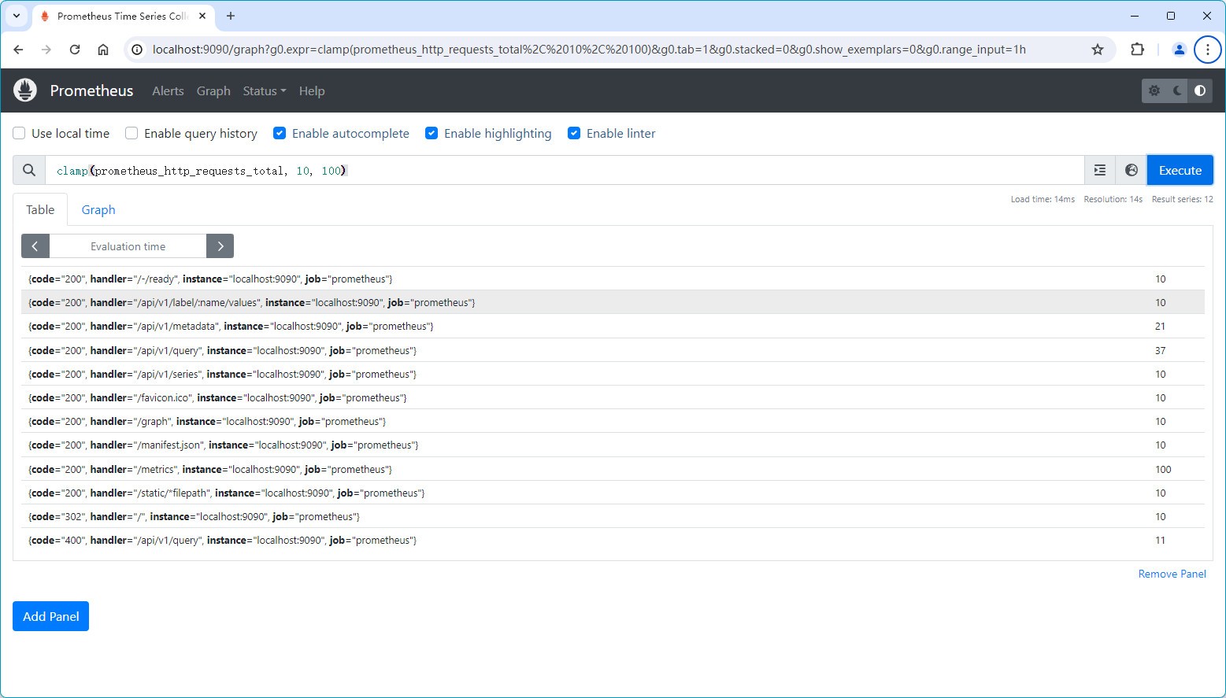Select the /api/v1/label/:name/values row
The height and width of the screenshot is (698, 1226).
[x=613, y=302]
